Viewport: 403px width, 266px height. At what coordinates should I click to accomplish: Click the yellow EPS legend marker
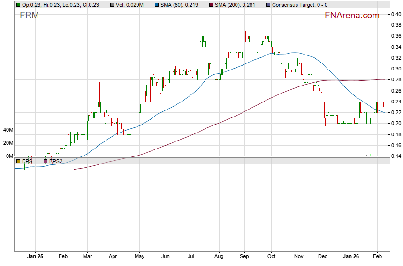point(18,161)
